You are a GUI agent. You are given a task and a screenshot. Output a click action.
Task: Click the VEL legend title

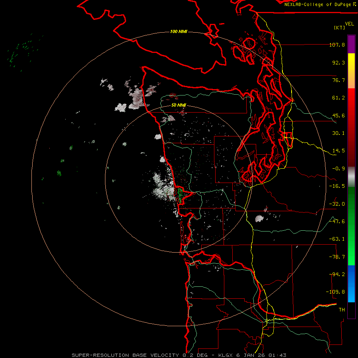(350, 24)
